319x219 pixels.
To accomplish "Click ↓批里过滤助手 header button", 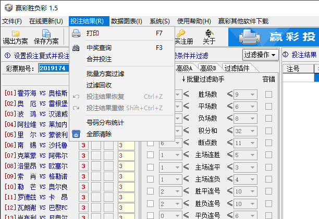I will click(x=203, y=79).
